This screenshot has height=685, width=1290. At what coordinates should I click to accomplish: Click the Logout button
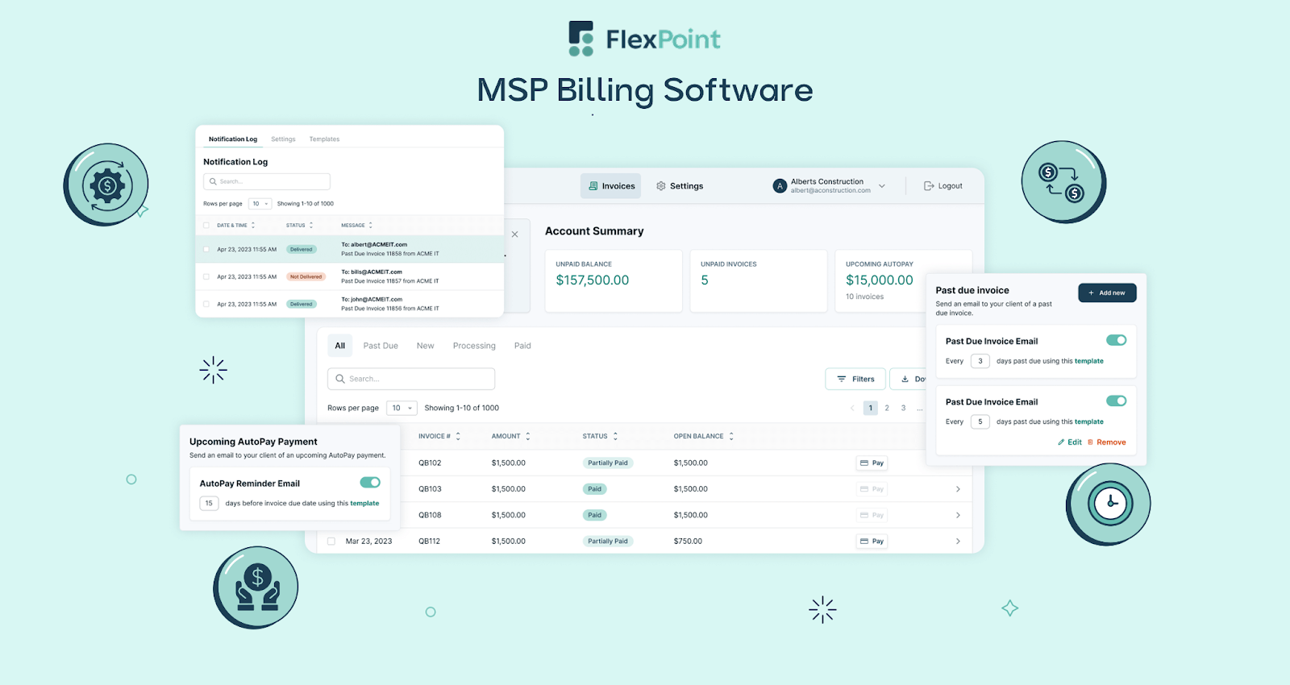pyautogui.click(x=943, y=186)
